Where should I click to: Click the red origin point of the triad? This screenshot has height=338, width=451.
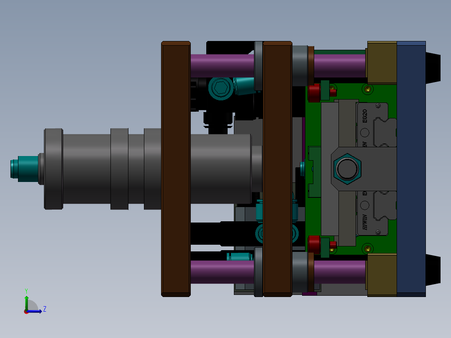[x=26, y=311]
